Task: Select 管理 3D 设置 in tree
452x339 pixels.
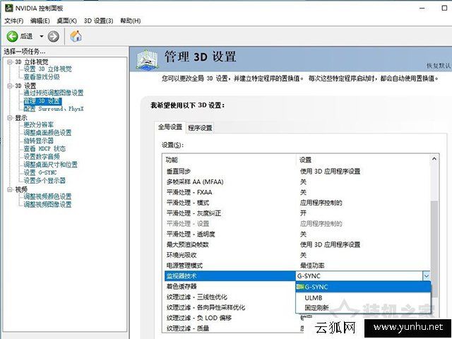Action: (42, 101)
